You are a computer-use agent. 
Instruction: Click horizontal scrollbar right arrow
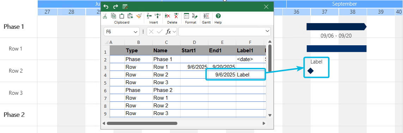point(264,123)
